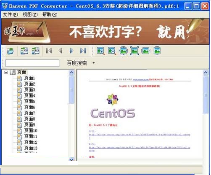Image resolution: width=211 pixels, height=175 pixels.
Task: Click page tree scrollbar up arrow
Action: coord(71,73)
